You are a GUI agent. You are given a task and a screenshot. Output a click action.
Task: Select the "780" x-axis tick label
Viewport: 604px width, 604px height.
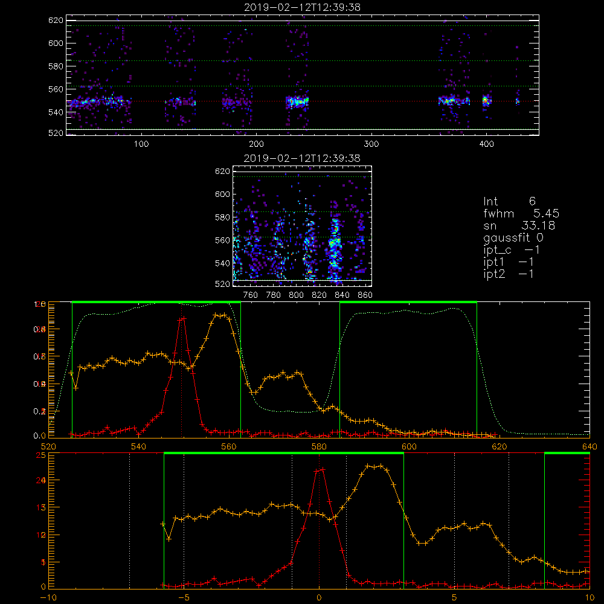point(274,295)
